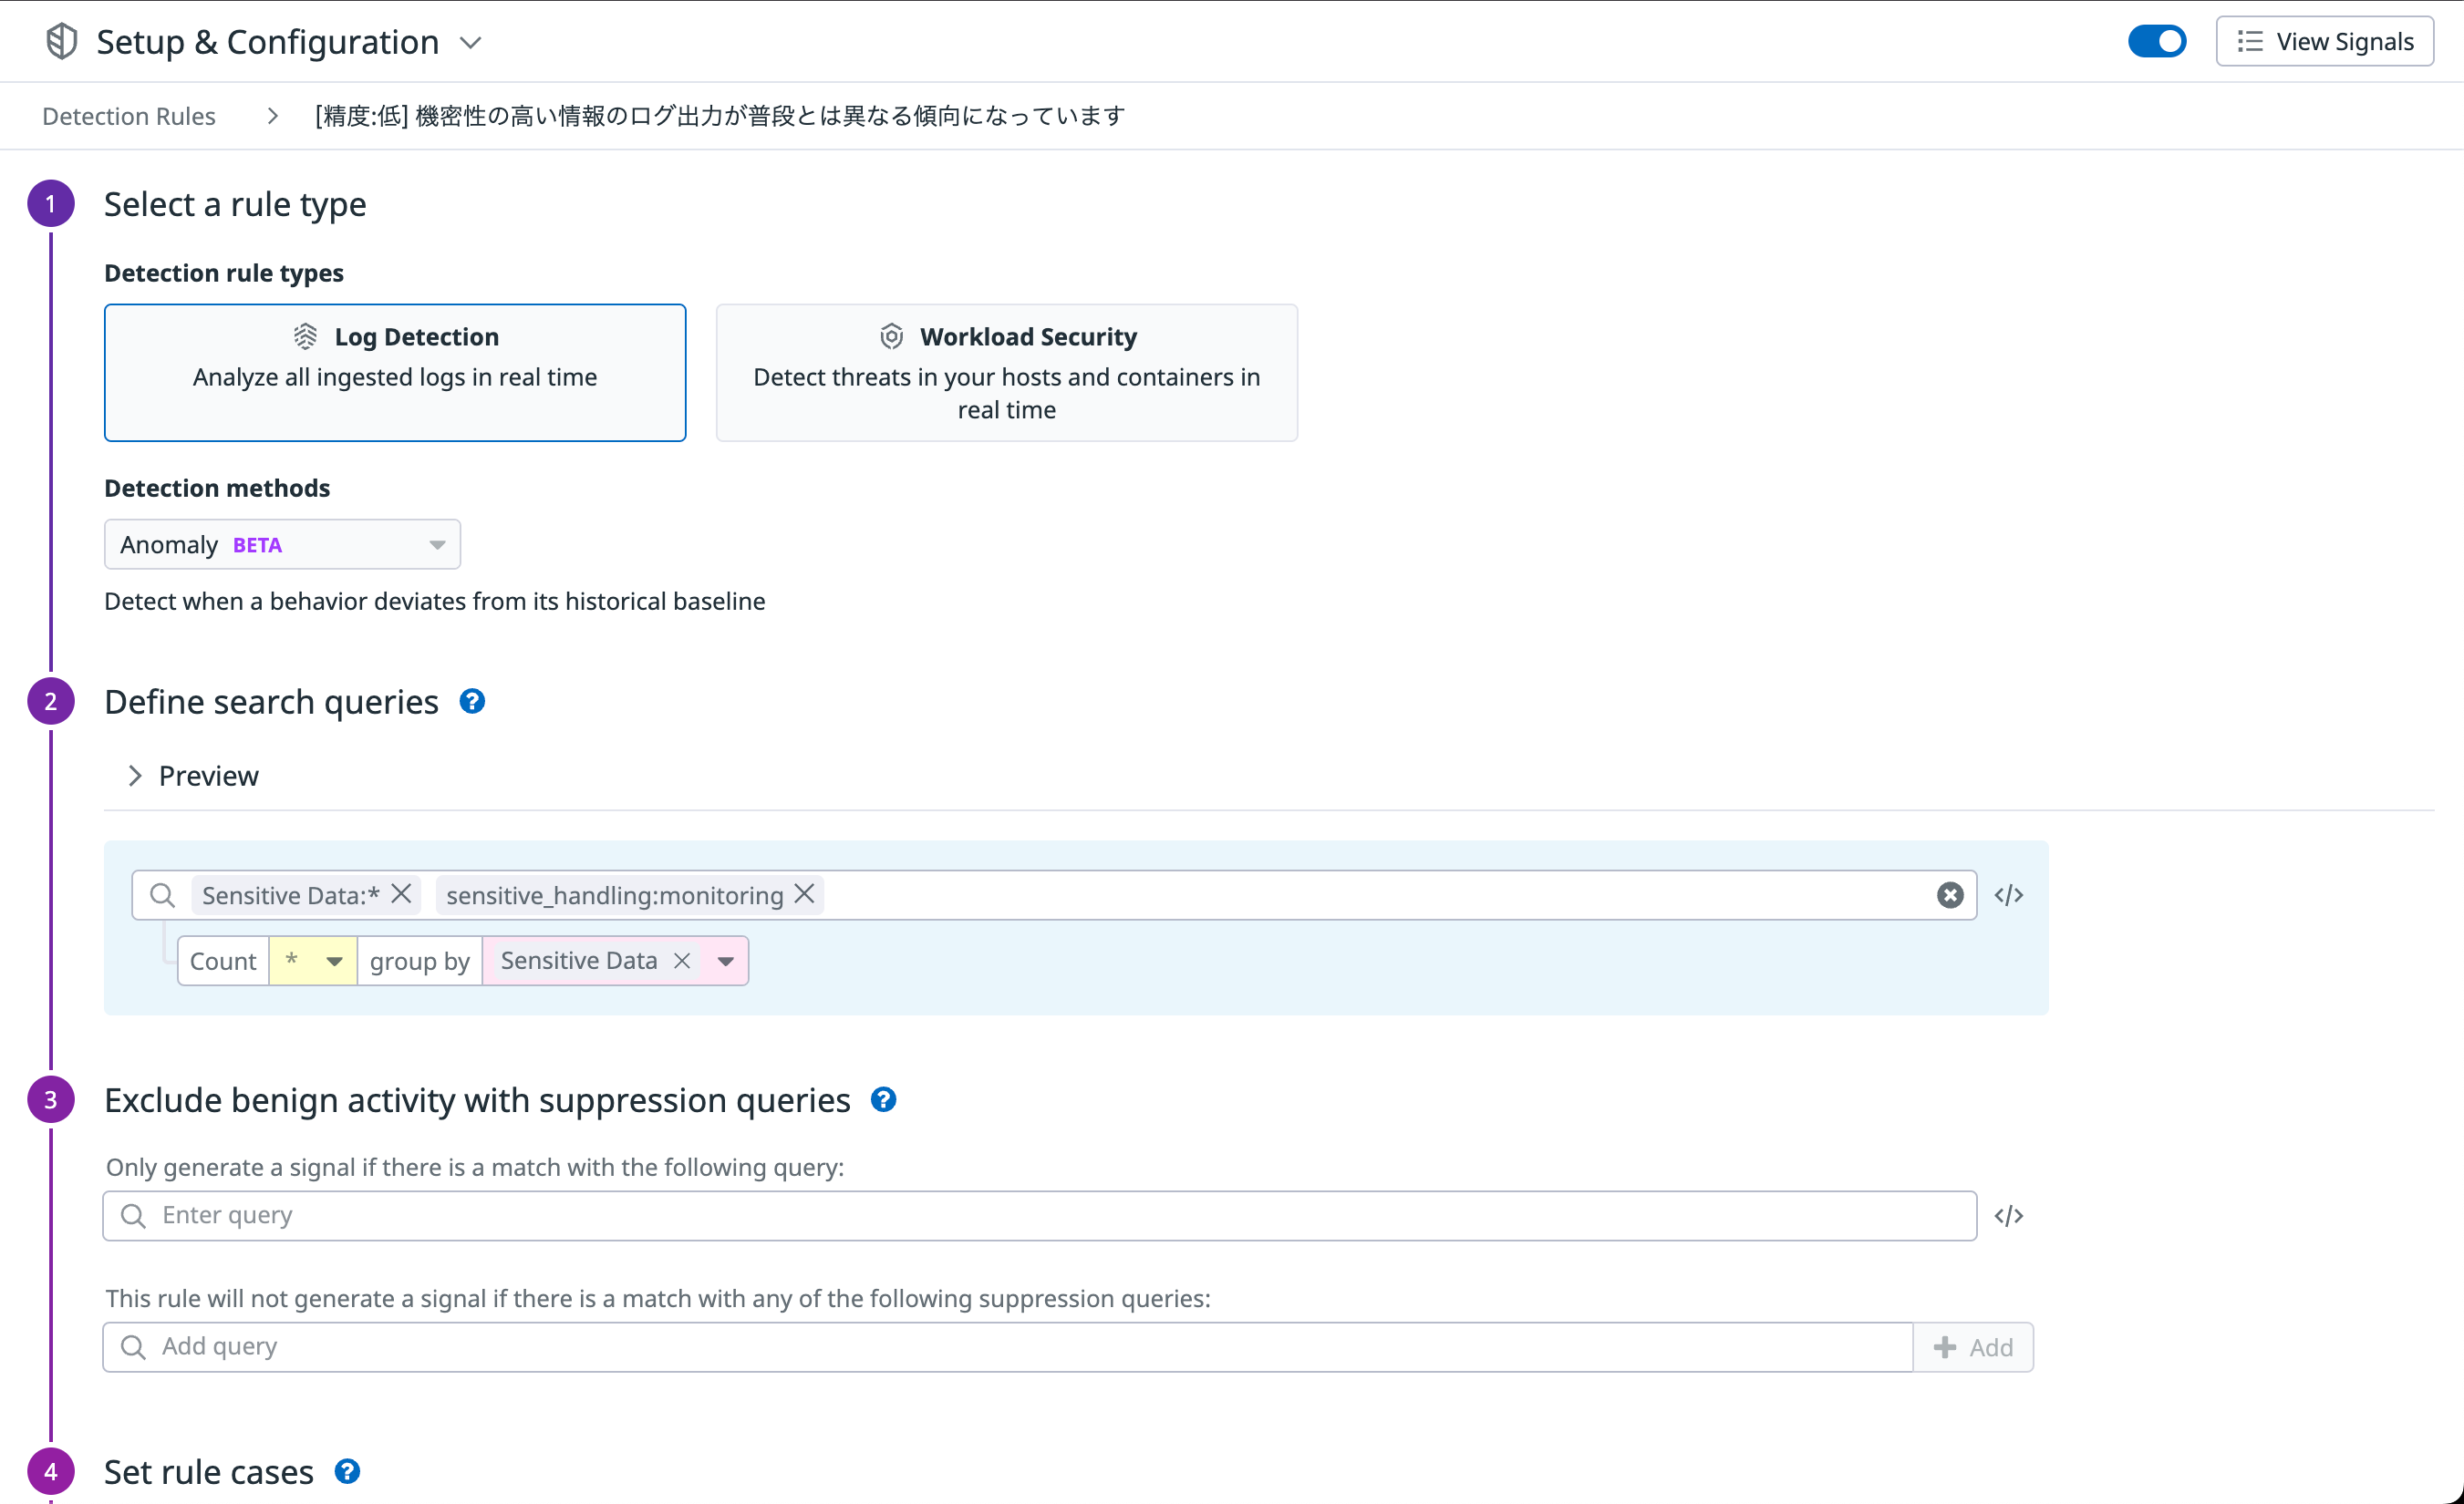Open the Count measure dropdown arrow
Viewport: 2464px width, 1504px height.
tap(334, 961)
